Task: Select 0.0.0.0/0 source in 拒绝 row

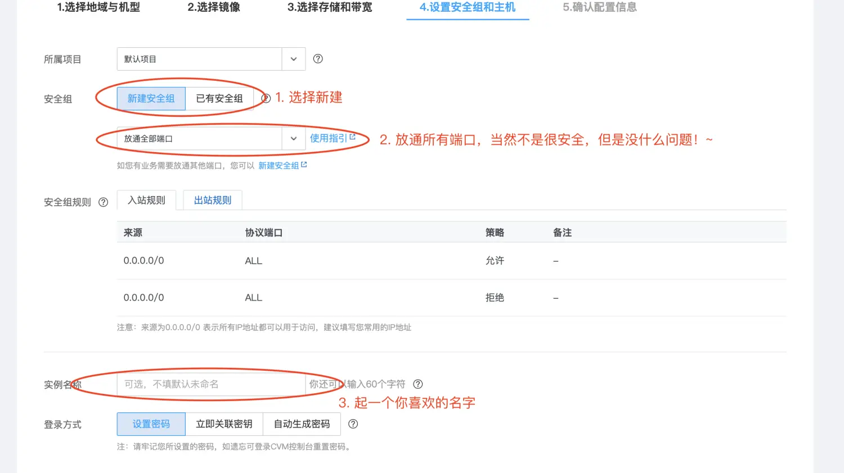Action: (x=144, y=298)
